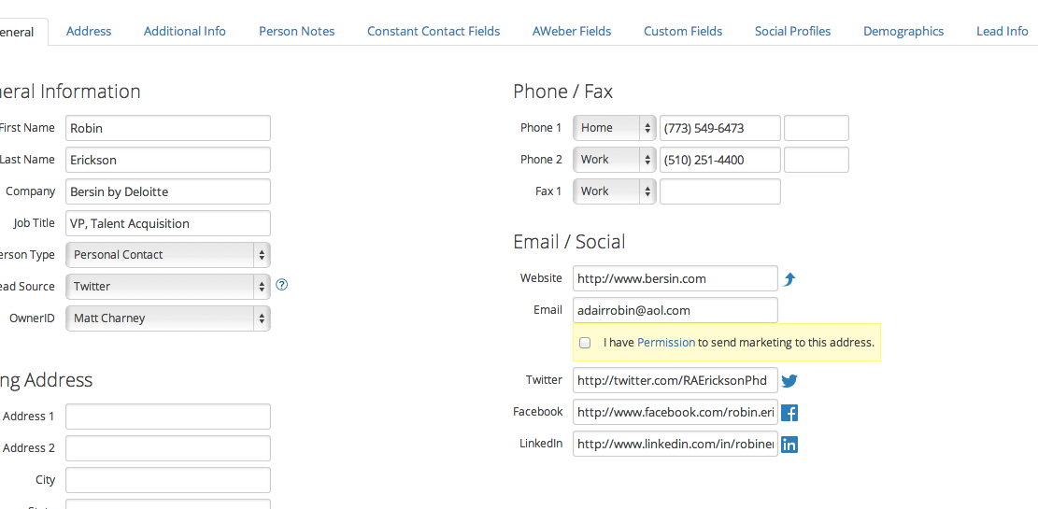The image size is (1038, 509).
Task: Change Phone 1 type from Home
Action: 614,128
